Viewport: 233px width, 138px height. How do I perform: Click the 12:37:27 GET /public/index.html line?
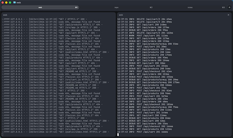tap(55, 52)
